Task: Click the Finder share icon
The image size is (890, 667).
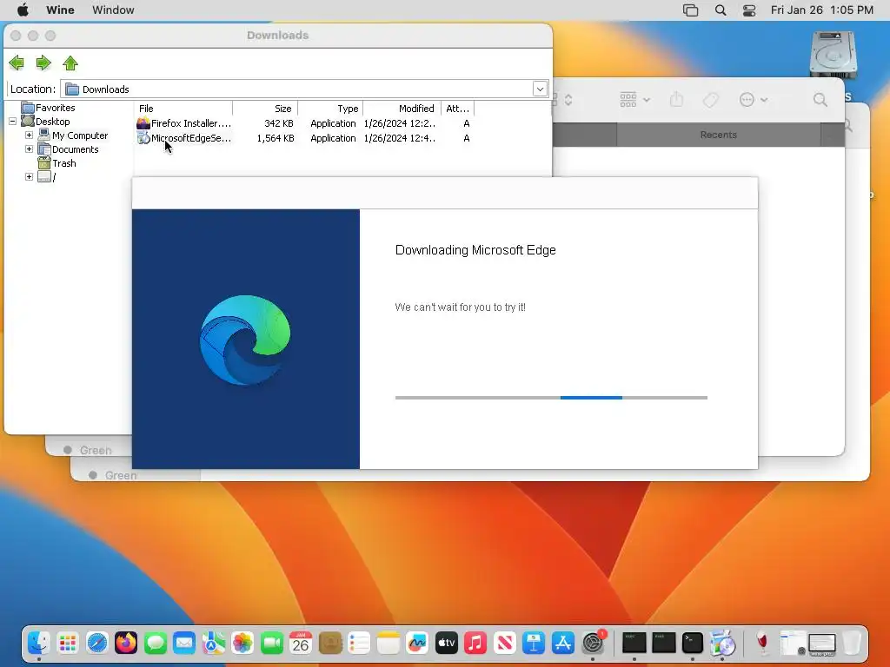Action: (676, 100)
